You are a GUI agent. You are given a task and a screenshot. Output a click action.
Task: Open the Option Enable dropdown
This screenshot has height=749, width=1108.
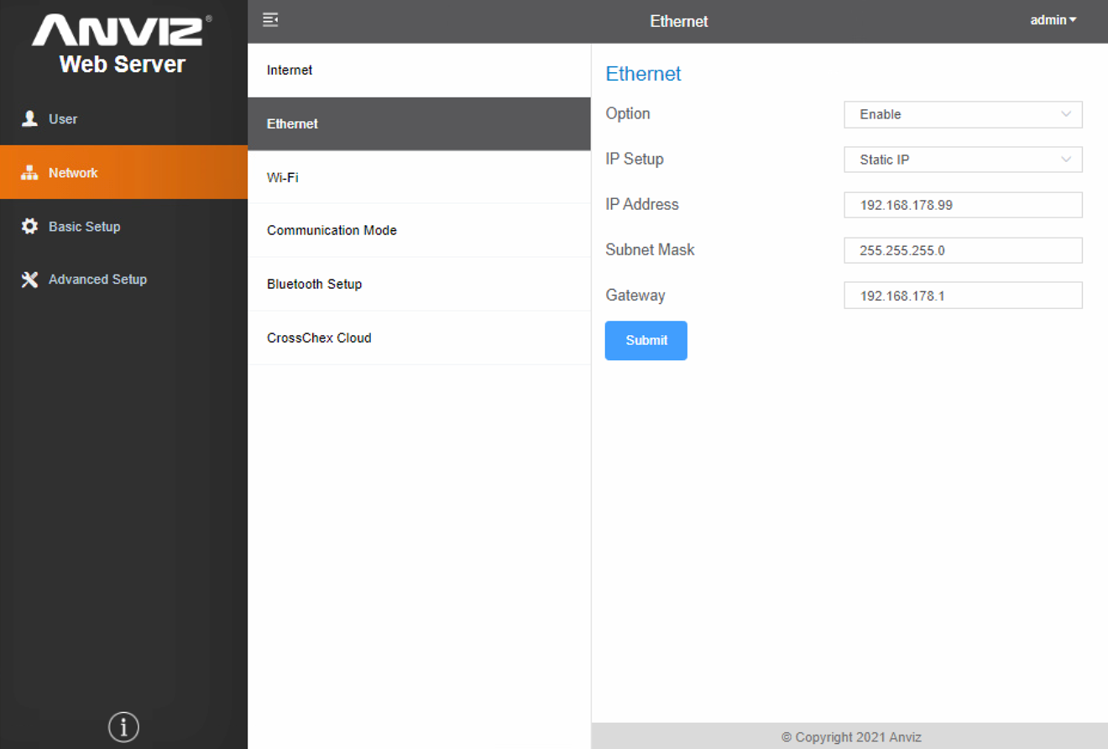point(962,114)
